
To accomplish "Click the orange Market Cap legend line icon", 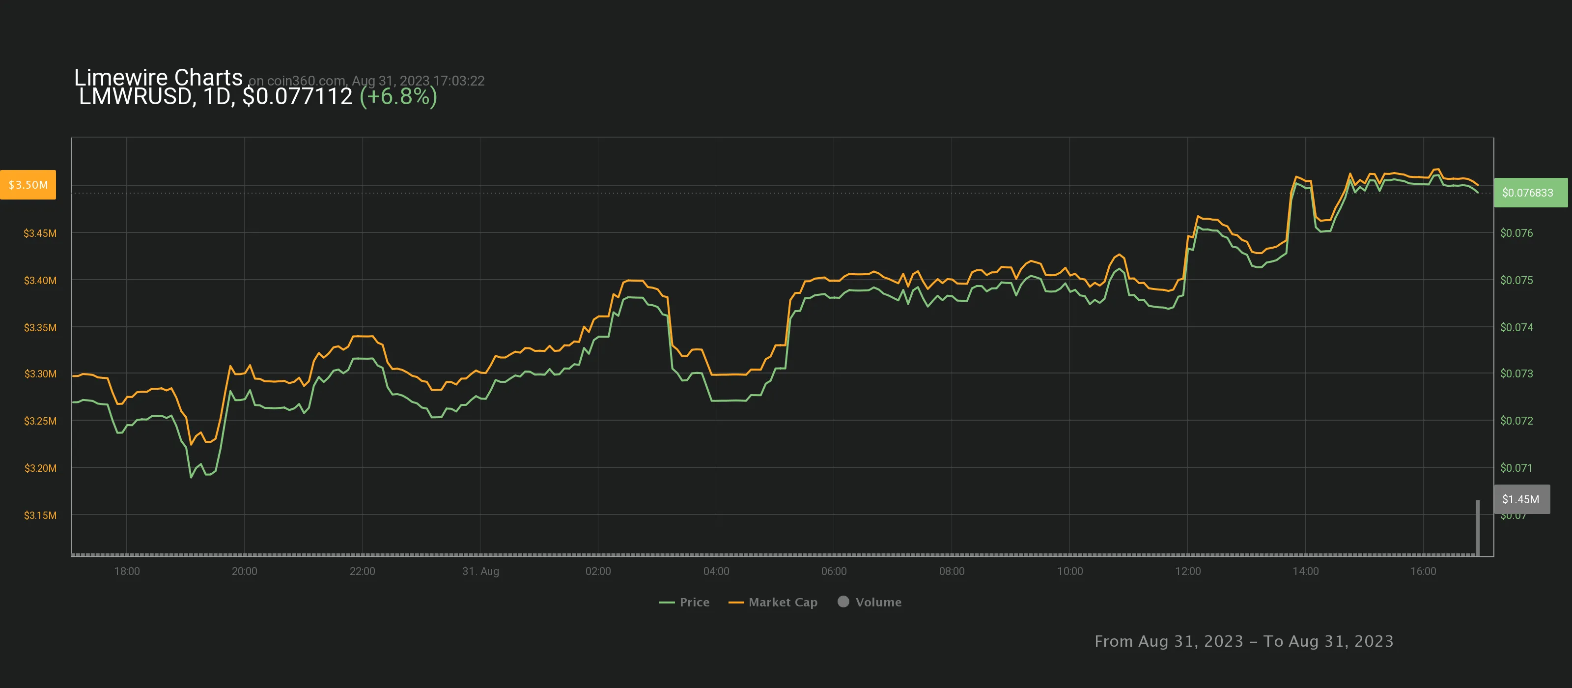I will tap(736, 602).
